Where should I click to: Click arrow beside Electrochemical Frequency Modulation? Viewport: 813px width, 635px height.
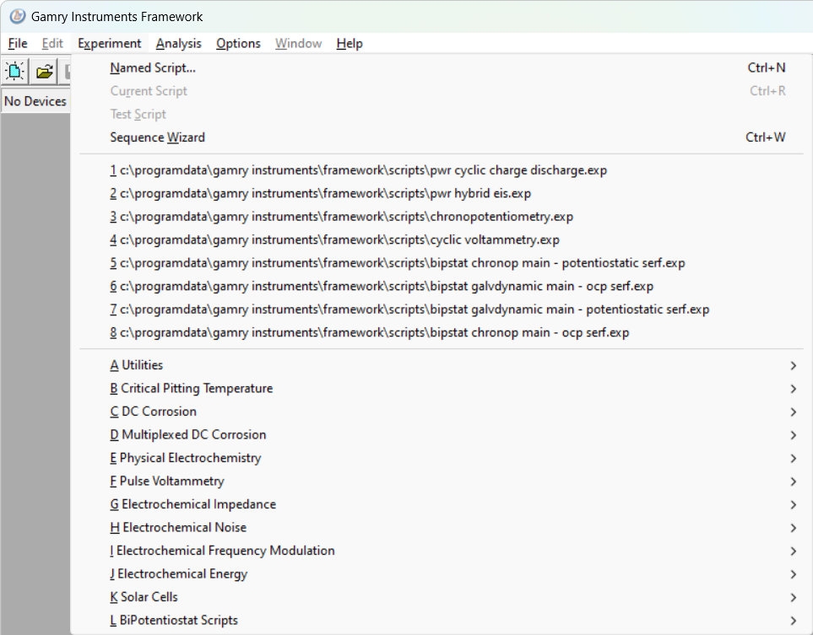point(794,552)
